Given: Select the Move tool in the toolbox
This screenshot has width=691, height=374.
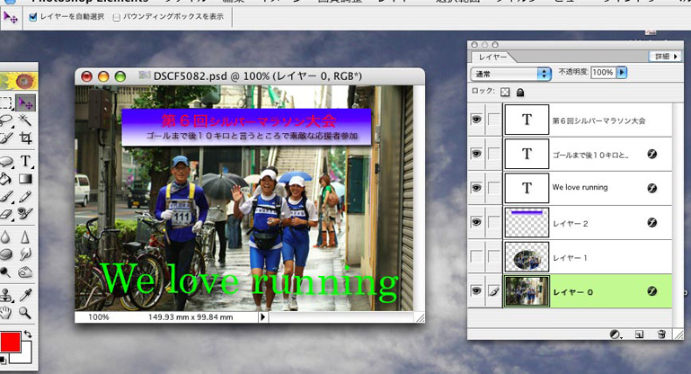Looking at the screenshot, I should coord(25,103).
